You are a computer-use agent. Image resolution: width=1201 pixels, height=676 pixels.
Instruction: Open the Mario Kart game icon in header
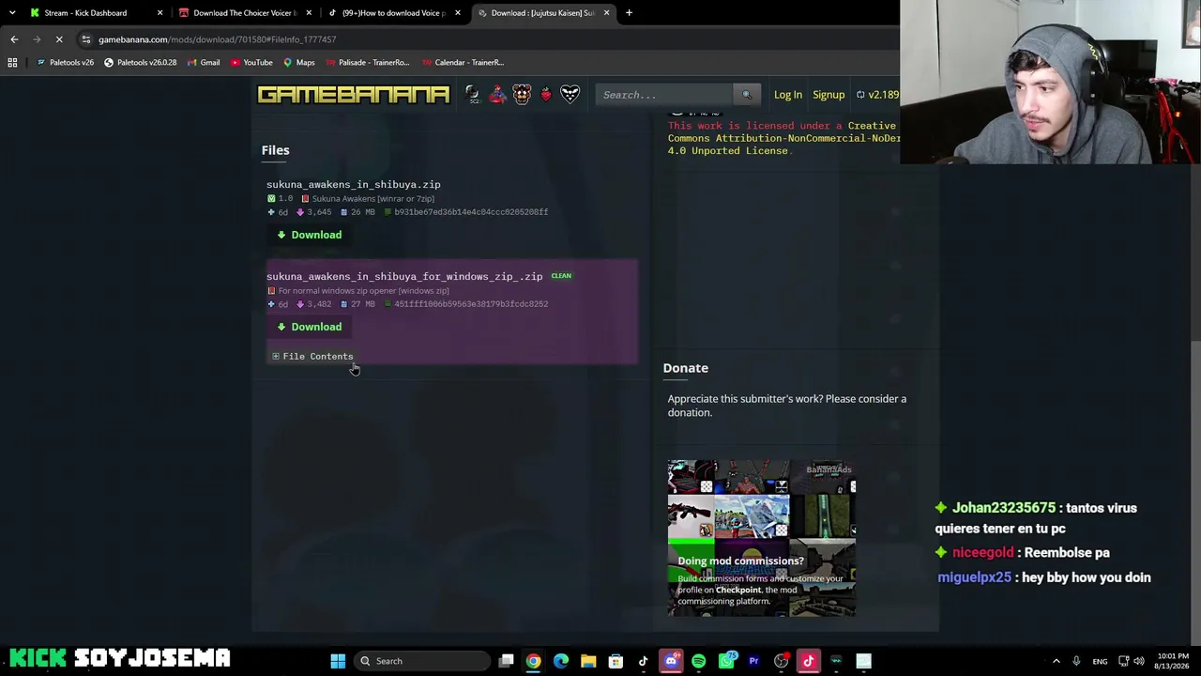tap(496, 94)
